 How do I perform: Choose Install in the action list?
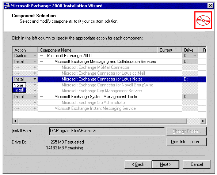(x=19, y=90)
